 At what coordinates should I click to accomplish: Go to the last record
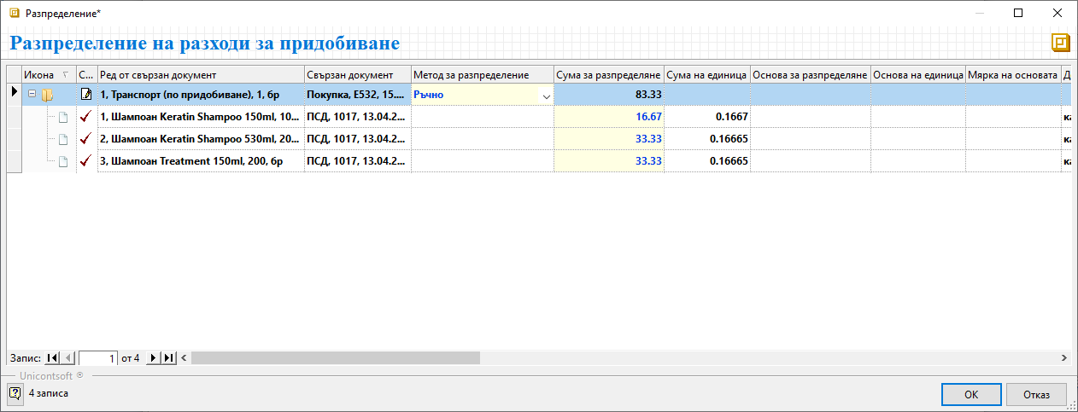[x=168, y=358]
